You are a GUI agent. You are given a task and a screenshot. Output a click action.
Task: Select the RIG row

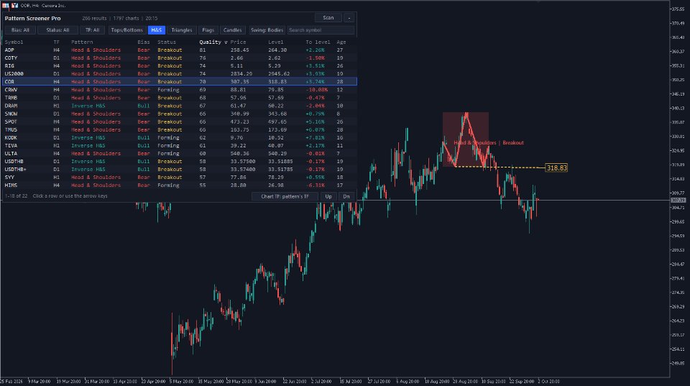click(180, 66)
